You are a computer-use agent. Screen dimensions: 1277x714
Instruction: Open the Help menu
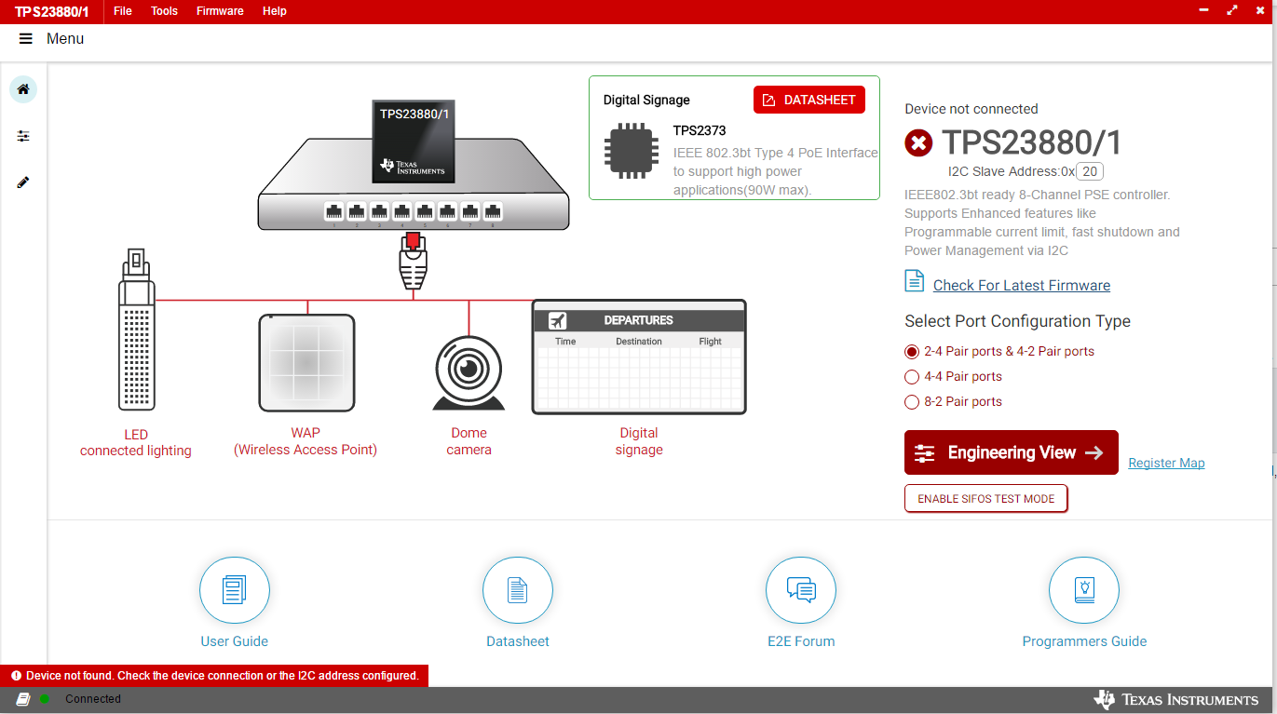[275, 11]
